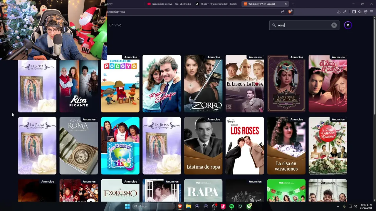Open the Risa Picante poster
This screenshot has height=211, width=376.
(x=79, y=86)
